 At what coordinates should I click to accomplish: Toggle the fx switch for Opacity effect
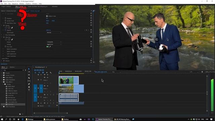[x=4, y=26]
